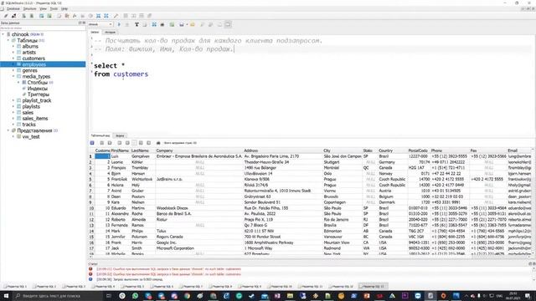Run the query with the blue Execute arrow
The height and width of the screenshot is (301, 536).
pyautogui.click(x=119, y=24)
